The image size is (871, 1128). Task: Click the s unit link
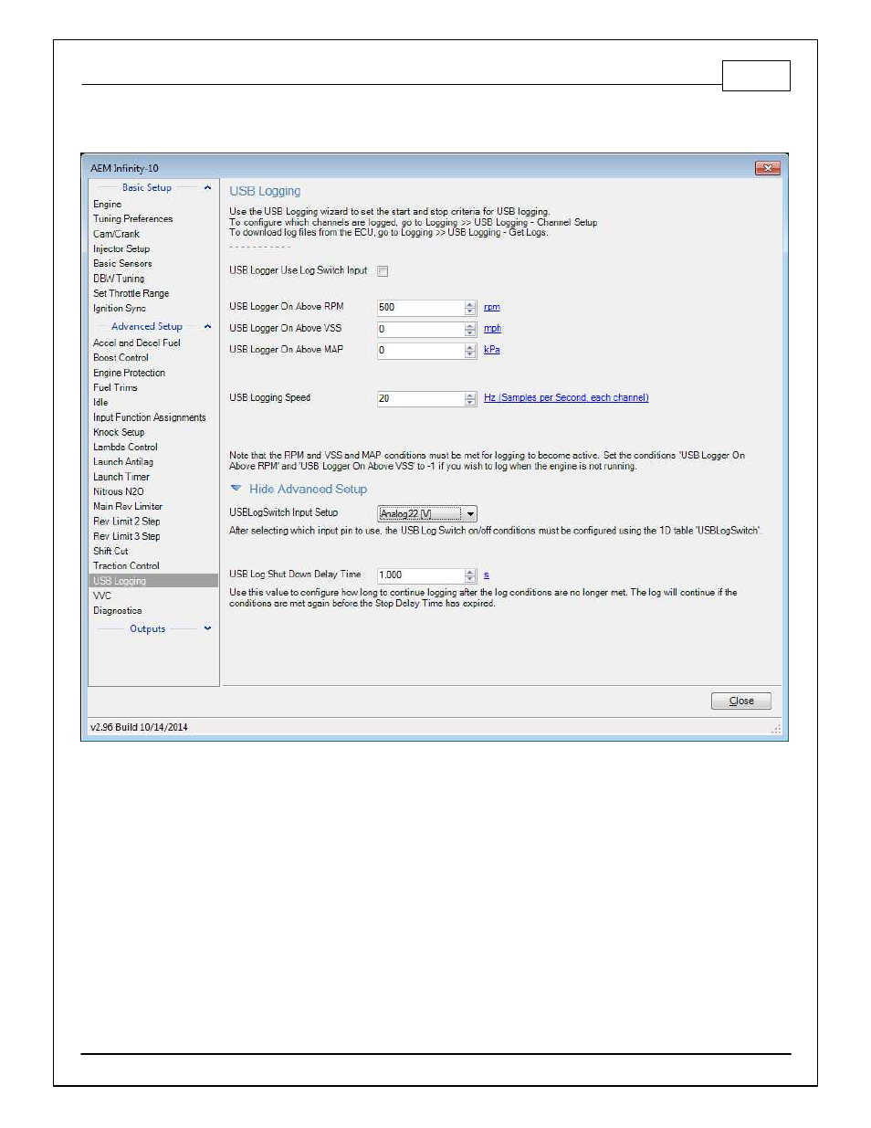(x=487, y=575)
